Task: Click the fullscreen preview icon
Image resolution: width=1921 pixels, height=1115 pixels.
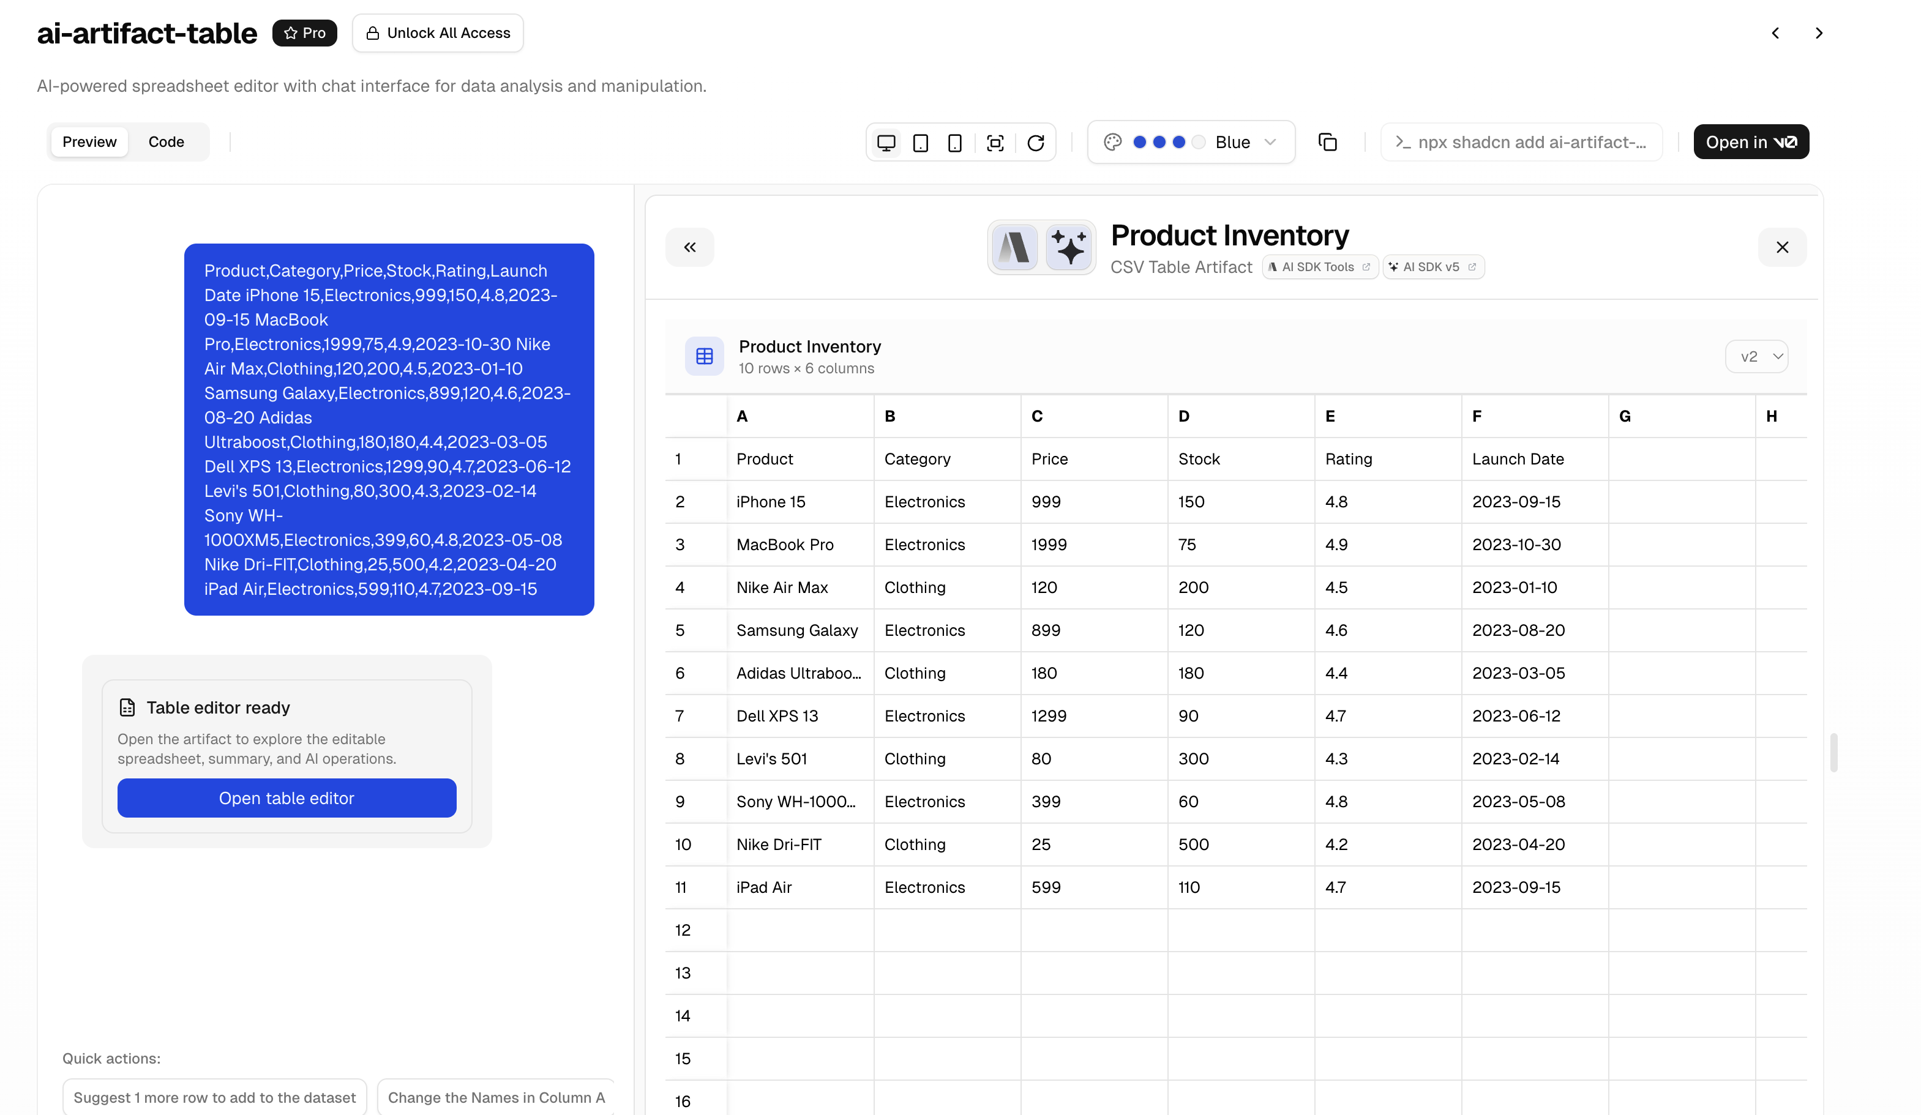Action: coord(995,143)
